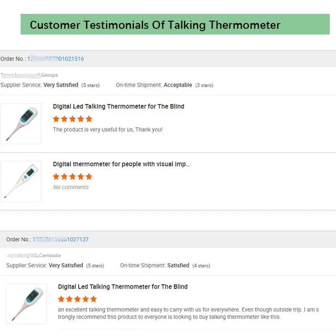Open the pink thermometer thumbnail in the Georgia order
Screen dimensions: 336x336
(x=21, y=123)
